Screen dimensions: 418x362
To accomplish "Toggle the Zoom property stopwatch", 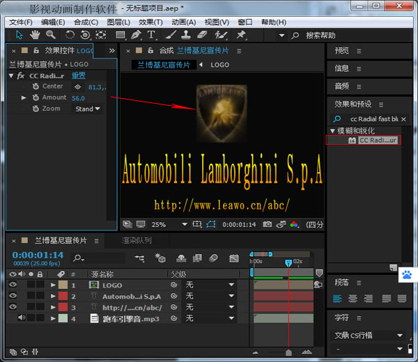I will pyautogui.click(x=36, y=109).
